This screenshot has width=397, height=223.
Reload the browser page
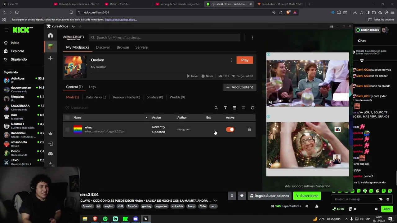(17, 12)
